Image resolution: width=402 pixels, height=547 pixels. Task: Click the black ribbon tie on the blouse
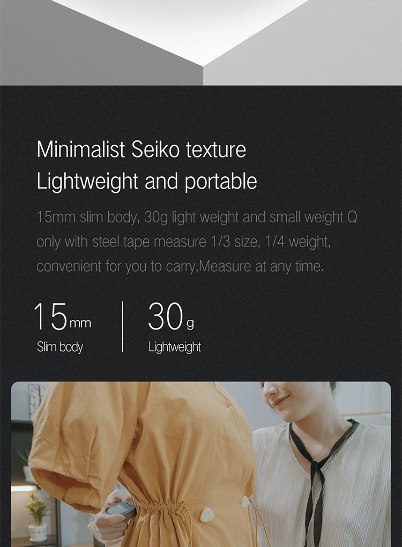(x=318, y=477)
